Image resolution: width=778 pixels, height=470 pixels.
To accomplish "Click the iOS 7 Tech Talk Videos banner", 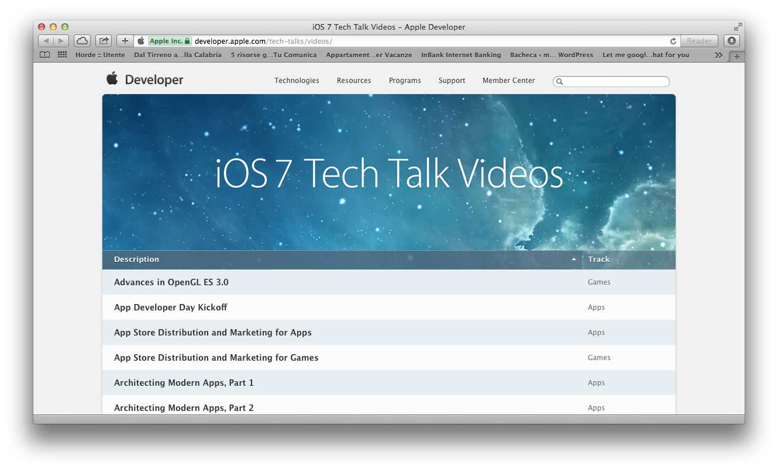I will (389, 173).
